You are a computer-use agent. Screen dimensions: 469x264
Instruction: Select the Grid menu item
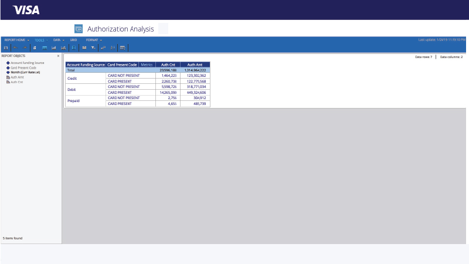[73, 40]
